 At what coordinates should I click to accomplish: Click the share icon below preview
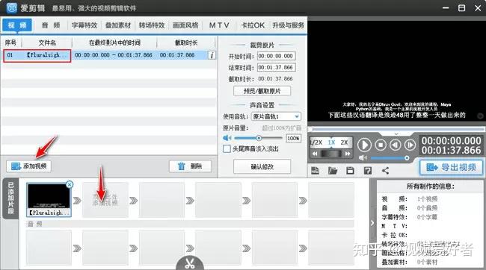(x=385, y=170)
